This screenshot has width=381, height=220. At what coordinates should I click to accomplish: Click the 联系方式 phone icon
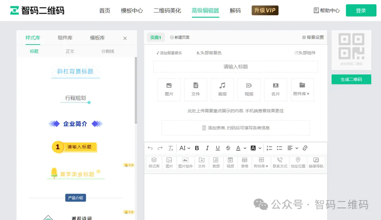pos(280,162)
